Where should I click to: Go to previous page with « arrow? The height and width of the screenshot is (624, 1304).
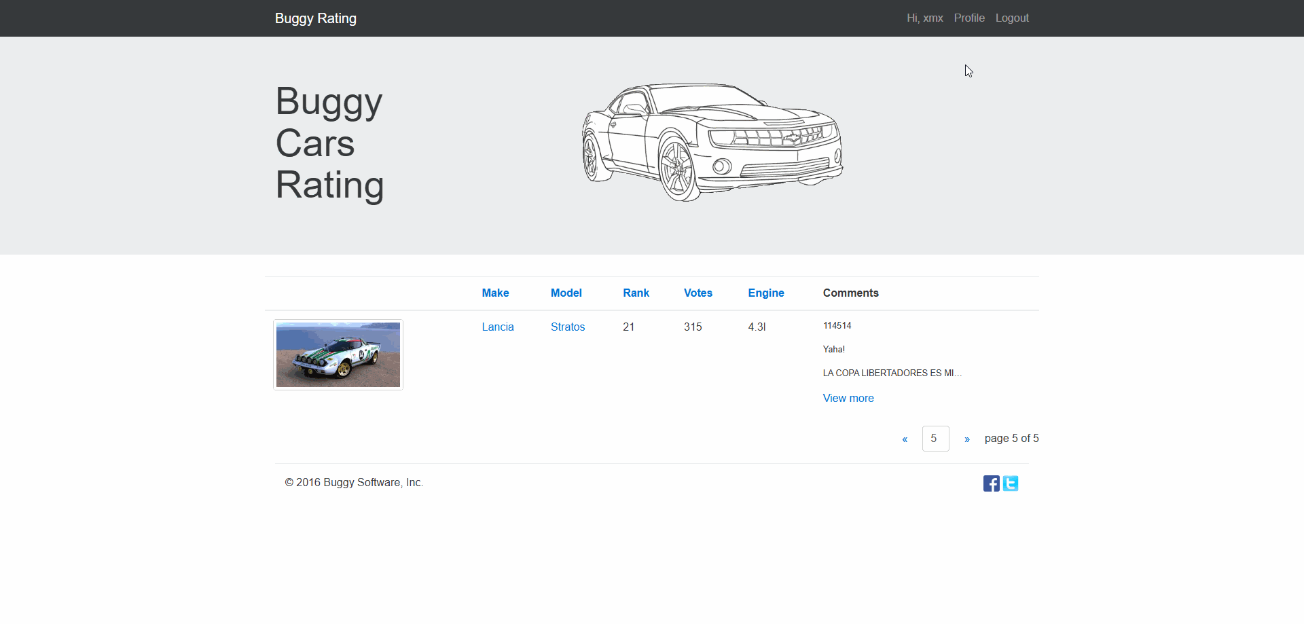pyautogui.click(x=905, y=439)
